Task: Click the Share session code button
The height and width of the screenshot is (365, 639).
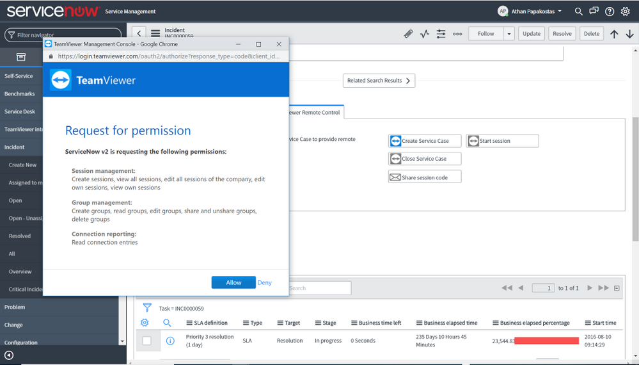Action: point(425,177)
